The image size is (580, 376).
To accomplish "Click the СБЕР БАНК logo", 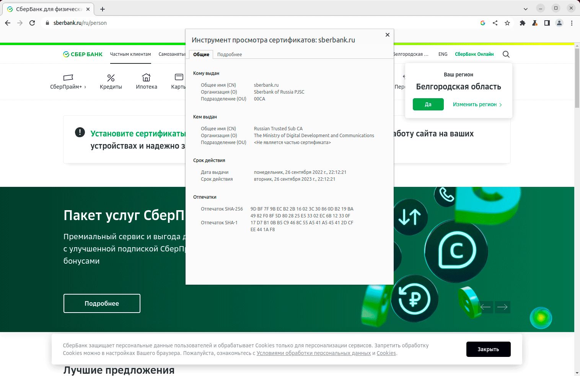I will tap(83, 54).
